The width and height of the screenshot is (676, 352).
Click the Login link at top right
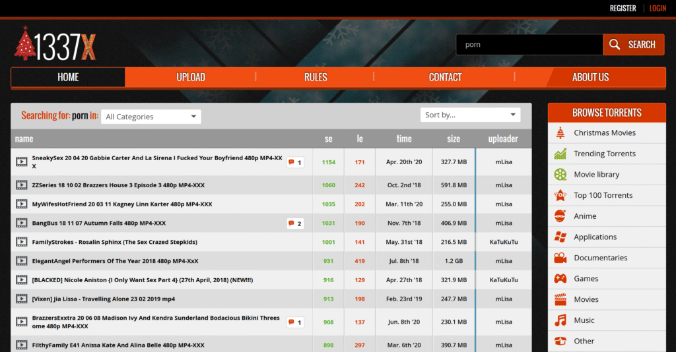(x=658, y=9)
